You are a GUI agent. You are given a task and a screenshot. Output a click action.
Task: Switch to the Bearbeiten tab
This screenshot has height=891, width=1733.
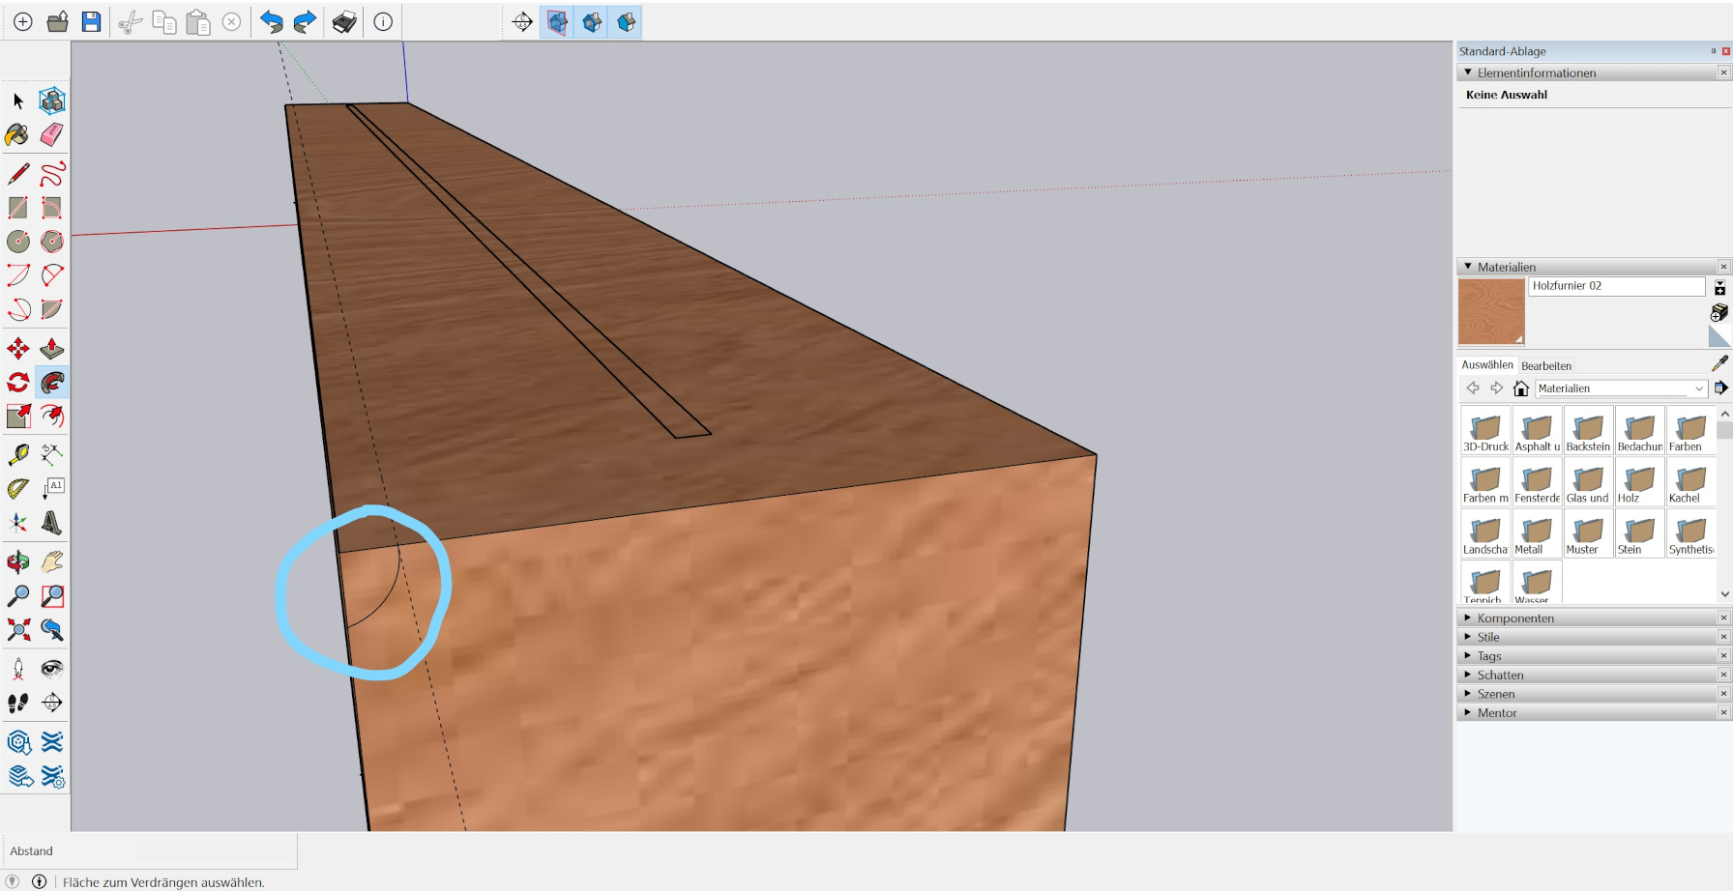pyautogui.click(x=1545, y=366)
